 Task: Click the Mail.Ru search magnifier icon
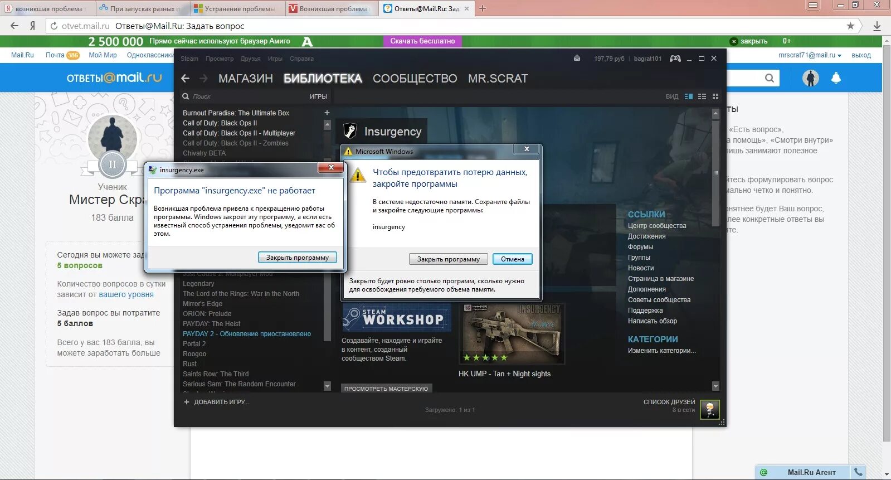(770, 78)
